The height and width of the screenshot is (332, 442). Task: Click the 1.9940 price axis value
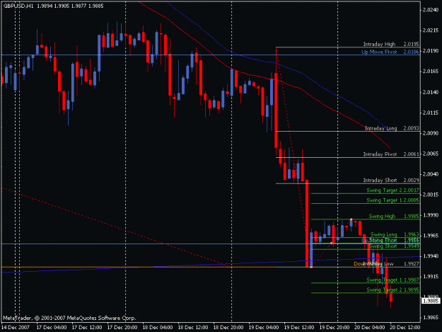pos(431,256)
